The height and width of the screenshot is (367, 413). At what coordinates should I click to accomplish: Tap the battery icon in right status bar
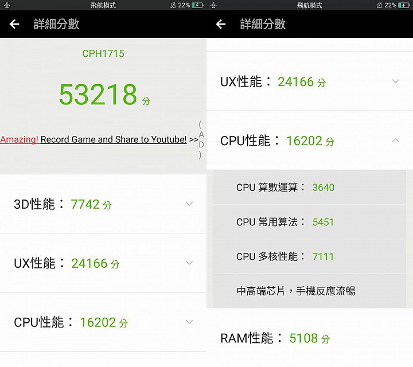(x=404, y=5)
